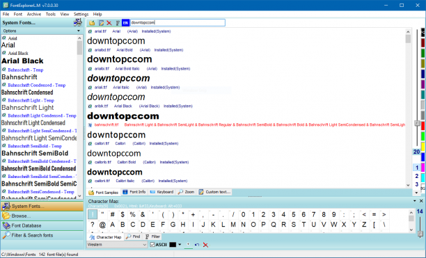426x258 pixels.
Task: Toggle the ASCII checkbox
Action: 152,245
